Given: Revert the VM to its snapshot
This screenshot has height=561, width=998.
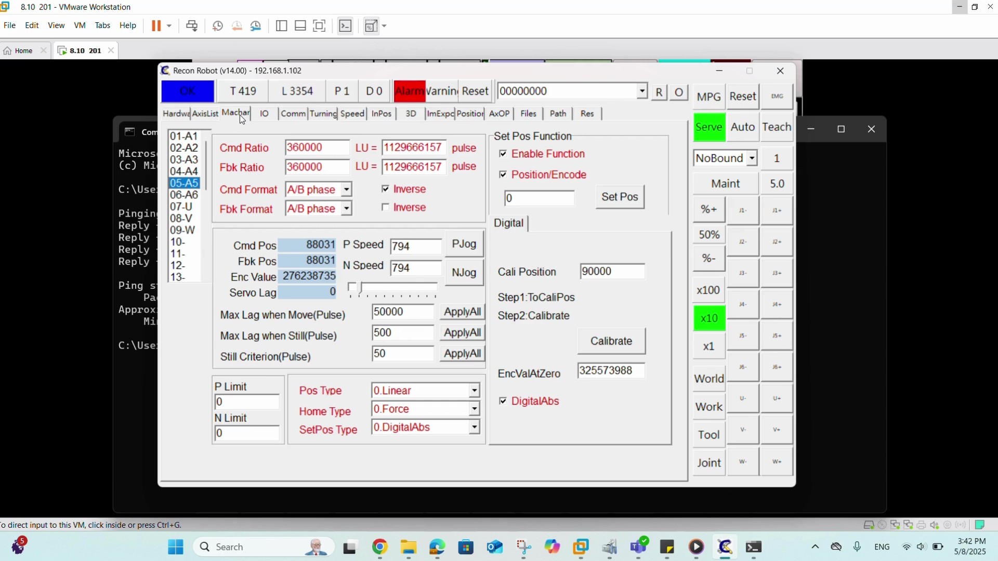Looking at the screenshot, I should (x=237, y=25).
